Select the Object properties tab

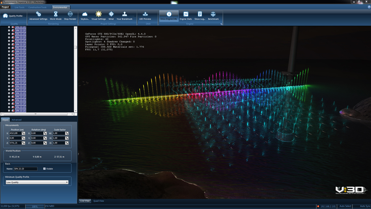pyautogui.click(x=5, y=120)
